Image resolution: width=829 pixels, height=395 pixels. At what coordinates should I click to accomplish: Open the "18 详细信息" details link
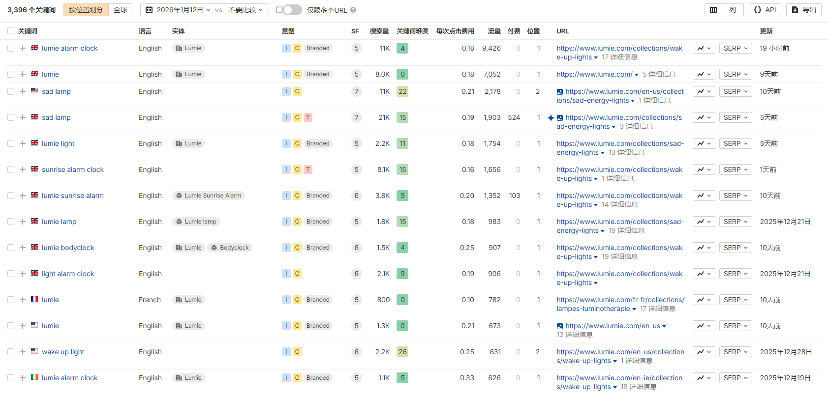point(639,387)
